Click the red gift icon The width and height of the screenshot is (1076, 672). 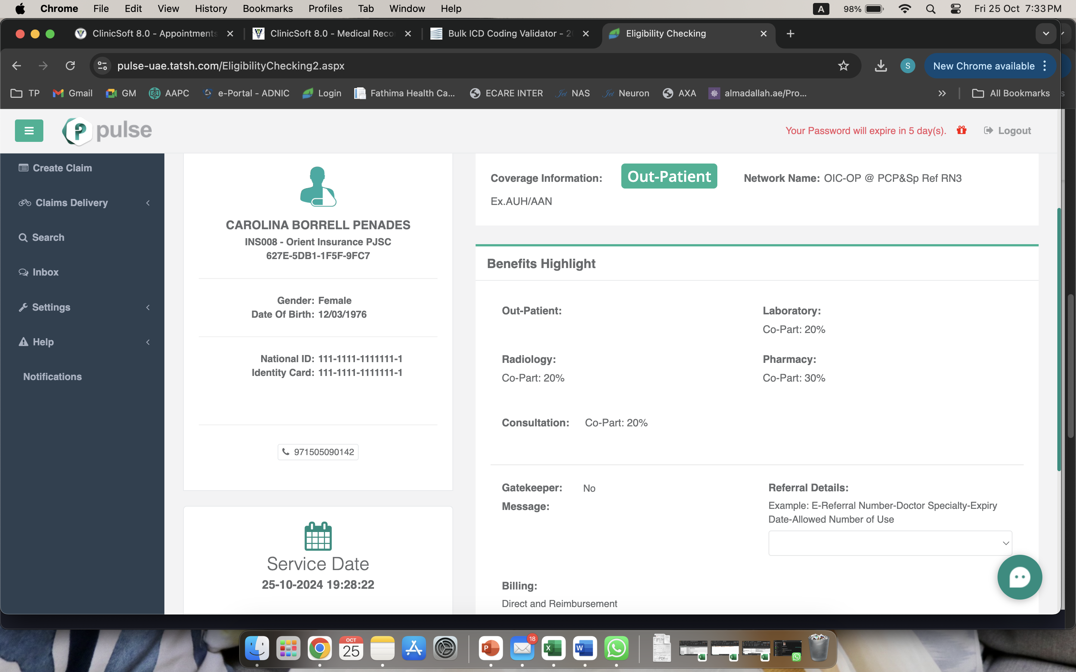[x=961, y=130]
